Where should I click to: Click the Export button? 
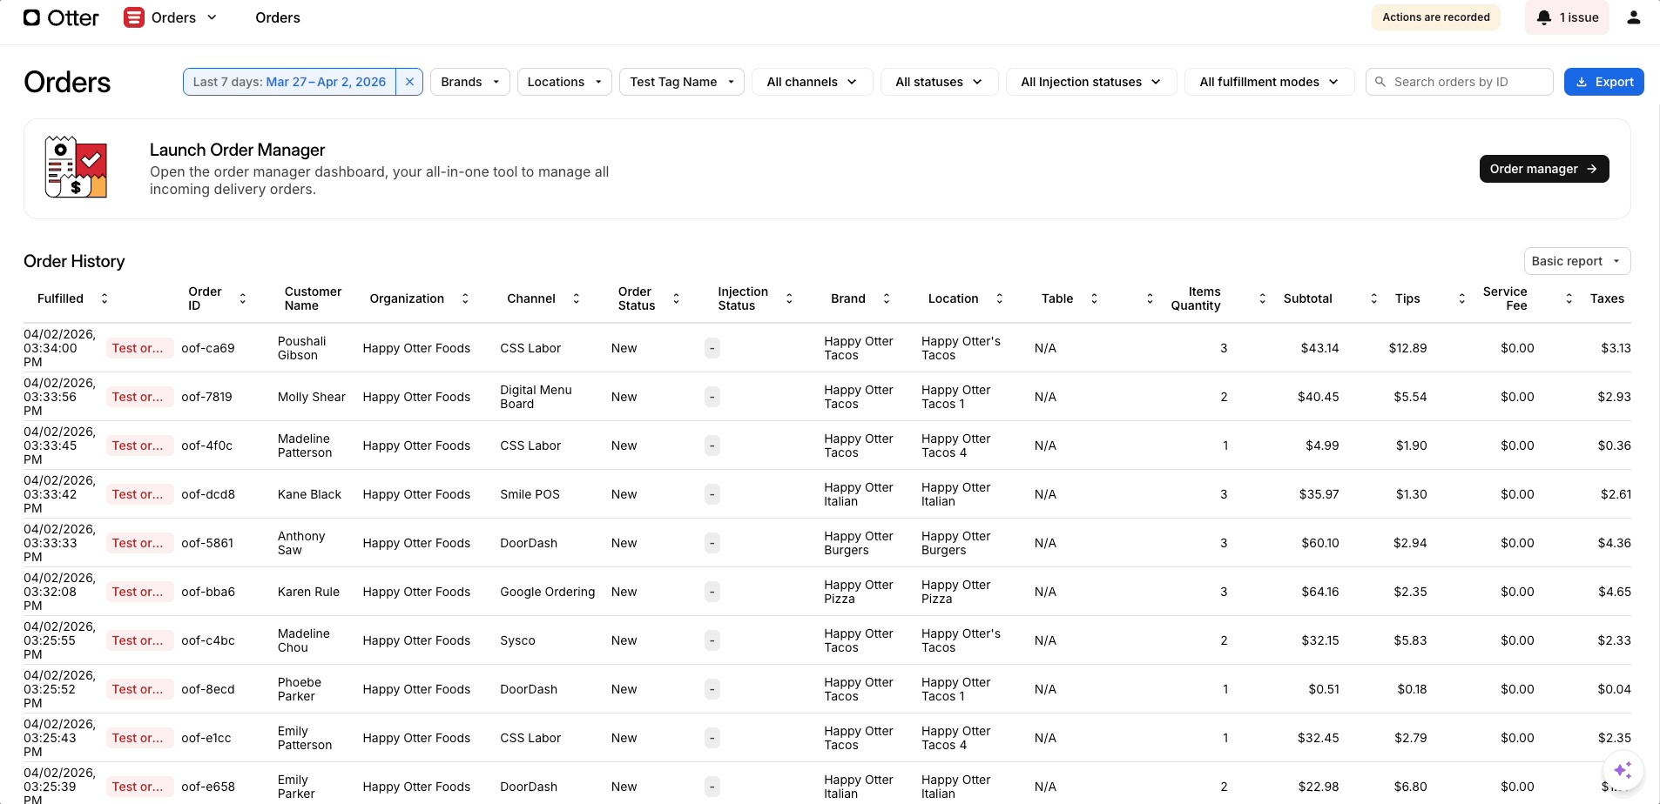point(1603,82)
